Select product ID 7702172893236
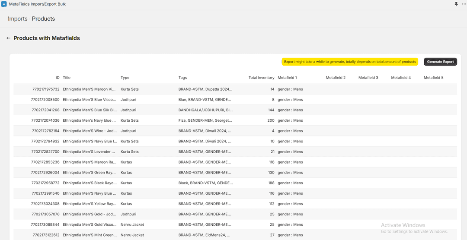Image resolution: width=467 pixels, height=240 pixels. 45,162
